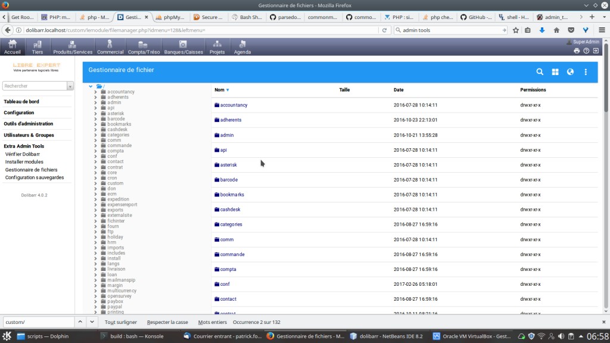Open Configuration sauvegardes link
610x343 pixels.
(x=34, y=177)
